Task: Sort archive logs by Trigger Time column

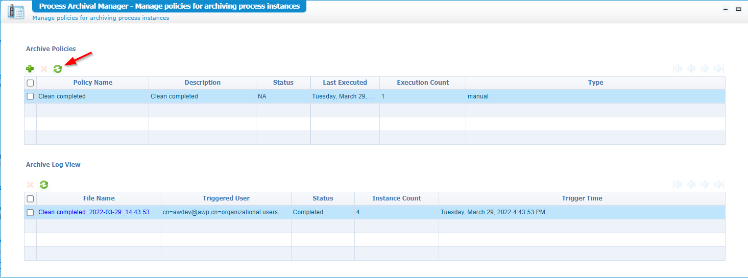Action: [x=582, y=198]
